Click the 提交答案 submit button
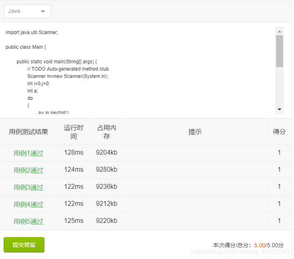Image resolution: width=294 pixels, height=259 pixels. pyautogui.click(x=24, y=245)
